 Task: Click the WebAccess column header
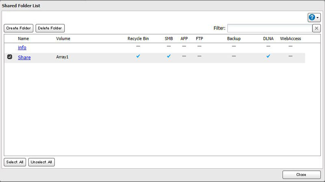(290, 39)
